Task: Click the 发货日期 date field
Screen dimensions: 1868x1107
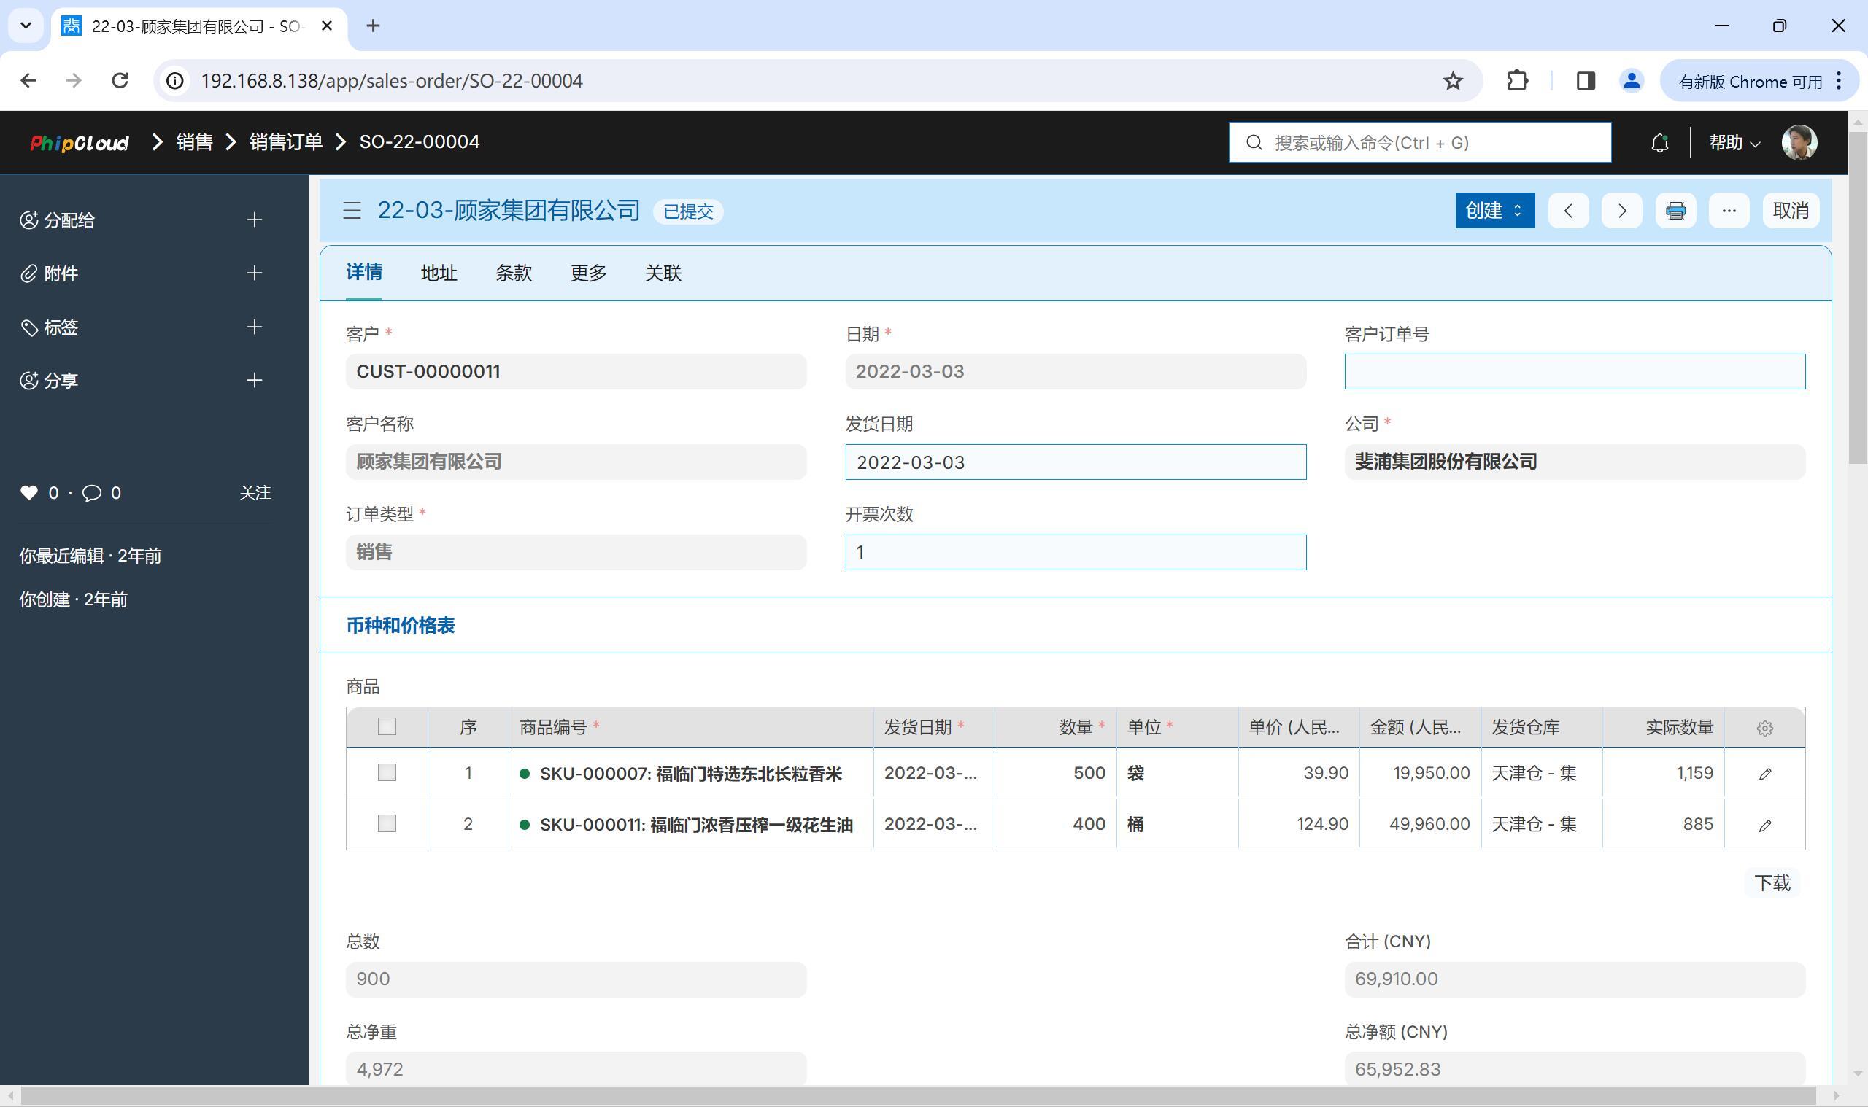Action: point(1076,462)
